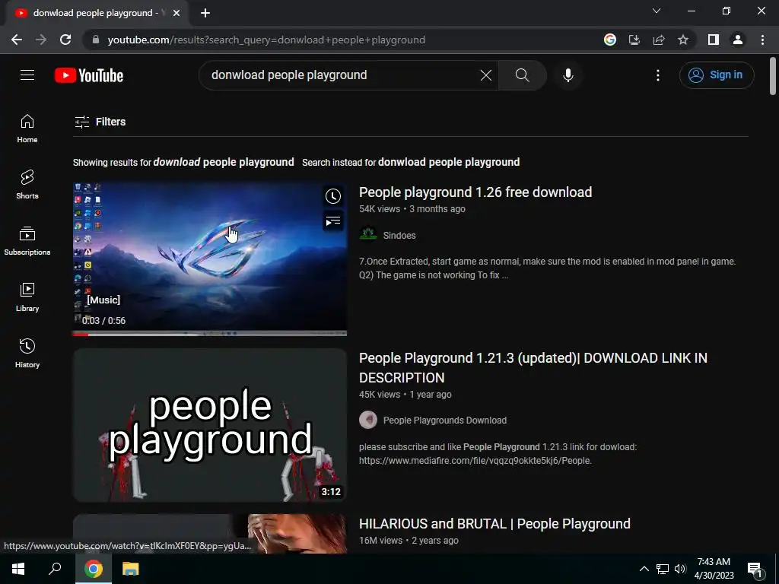Image resolution: width=779 pixels, height=584 pixels.
Task: Click the install app icon
Action: 634,40
